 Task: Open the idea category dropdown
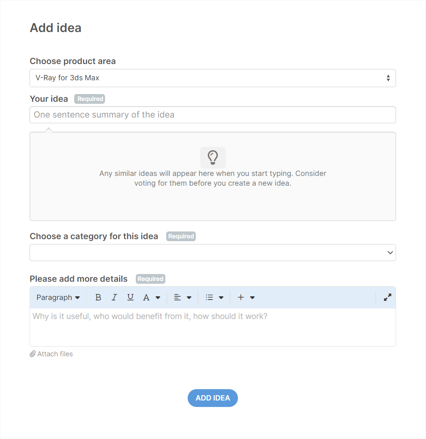212,253
